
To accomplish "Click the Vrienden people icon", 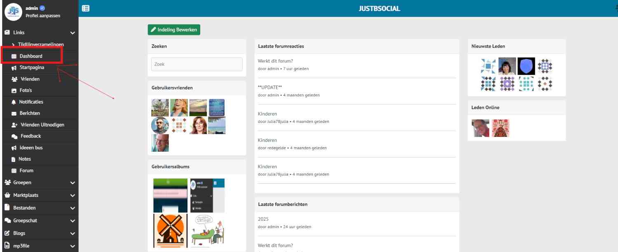I will tap(14, 79).
